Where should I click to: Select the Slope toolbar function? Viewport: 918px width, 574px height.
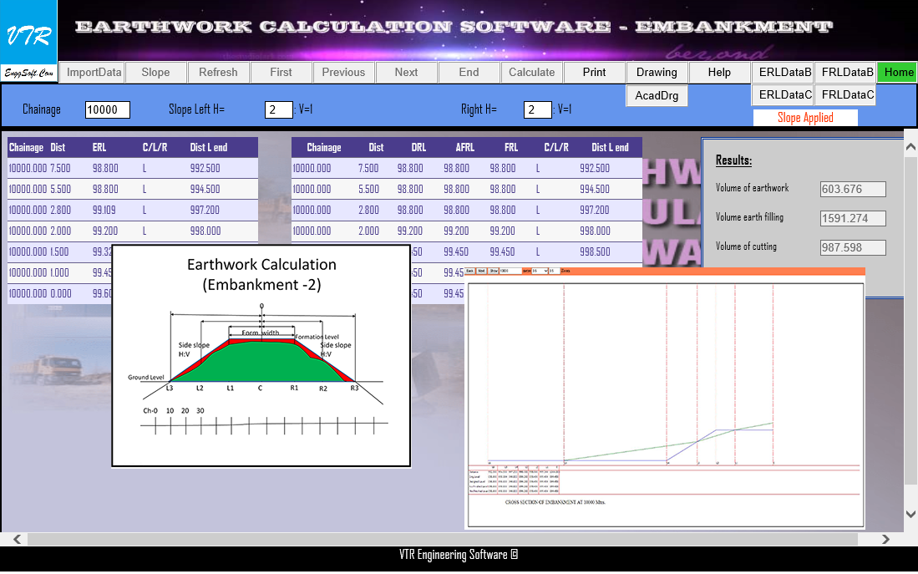click(x=155, y=73)
